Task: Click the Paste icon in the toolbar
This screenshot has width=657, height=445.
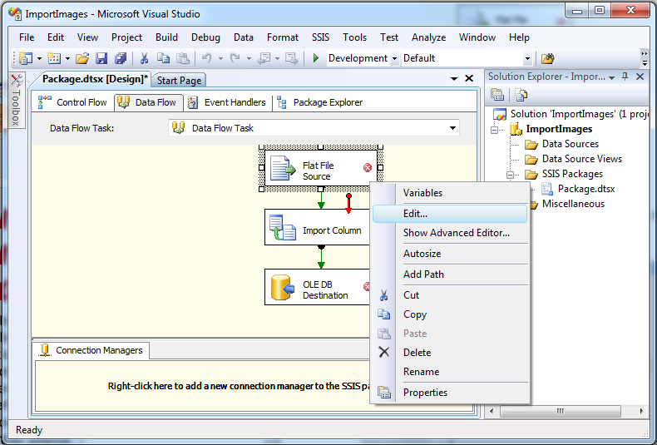Action: click(182, 58)
